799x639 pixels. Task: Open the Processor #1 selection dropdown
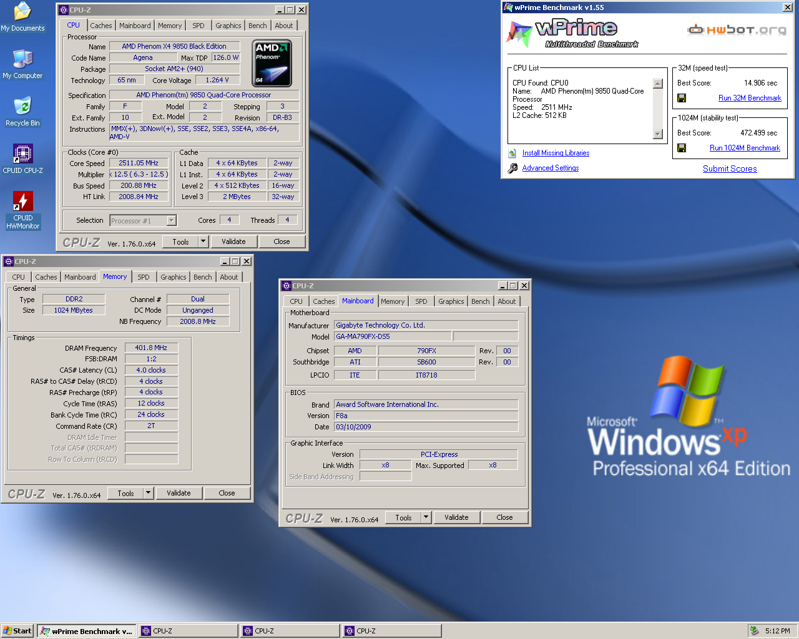tap(172, 220)
